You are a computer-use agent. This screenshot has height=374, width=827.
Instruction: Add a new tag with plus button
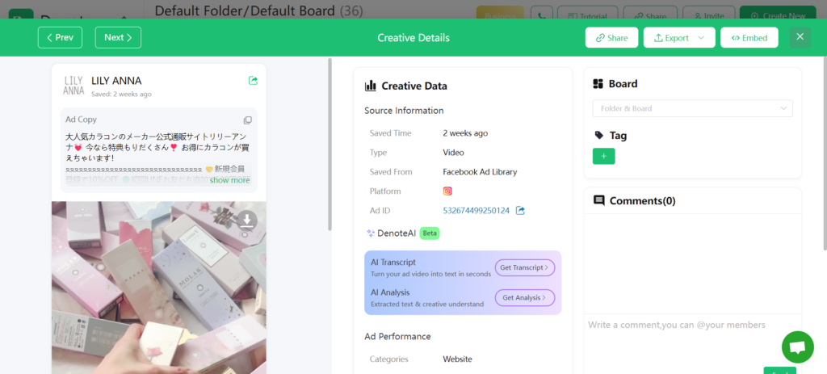pyautogui.click(x=604, y=156)
